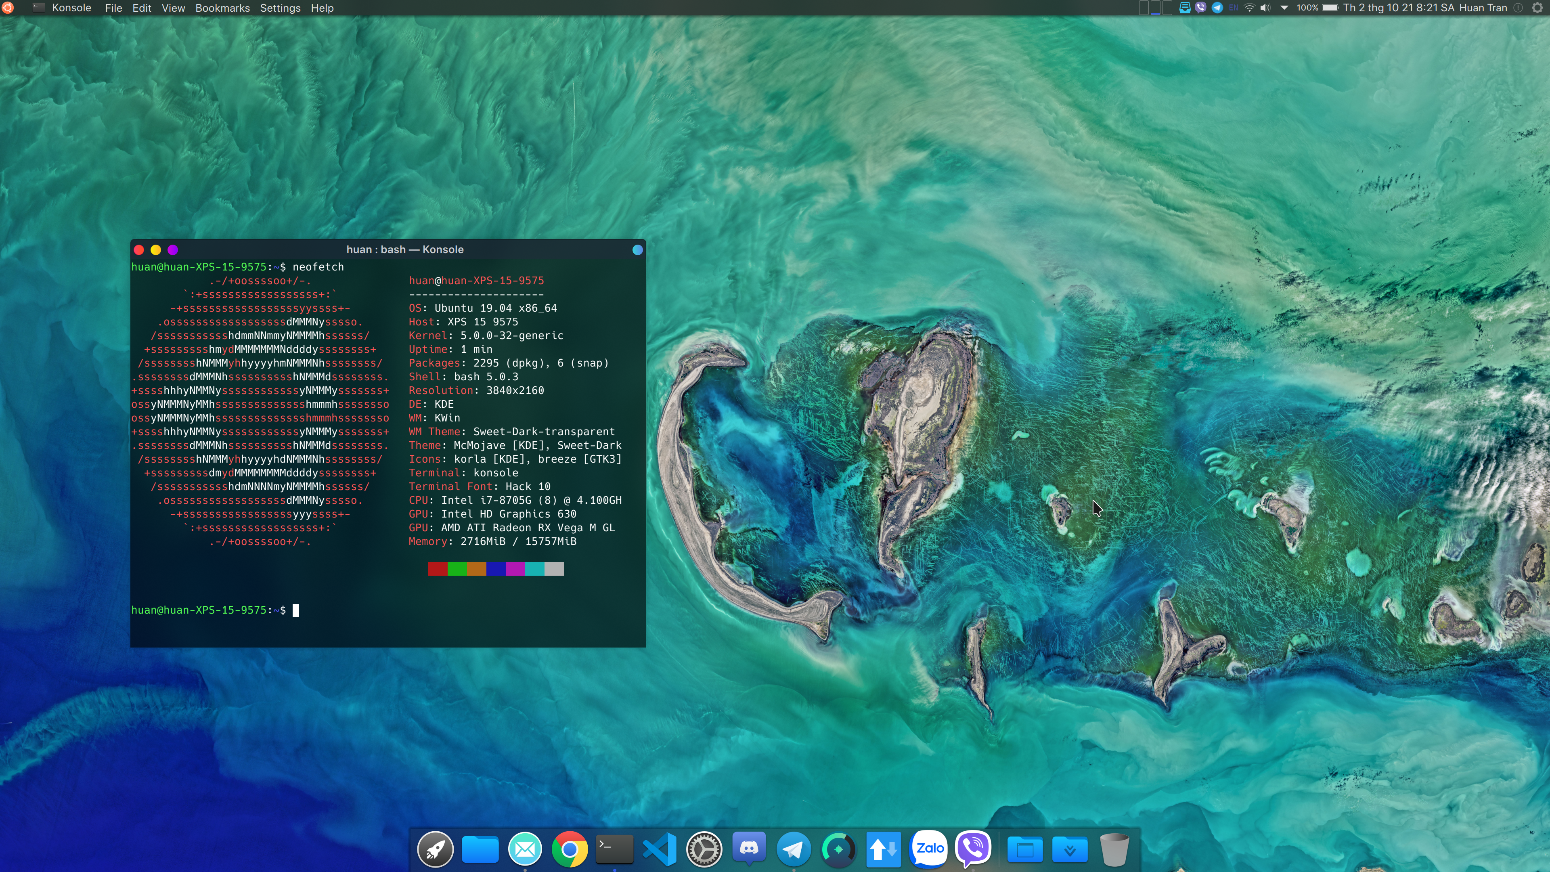
Task: Open the blue file manager folder in dock
Action: coord(480,849)
